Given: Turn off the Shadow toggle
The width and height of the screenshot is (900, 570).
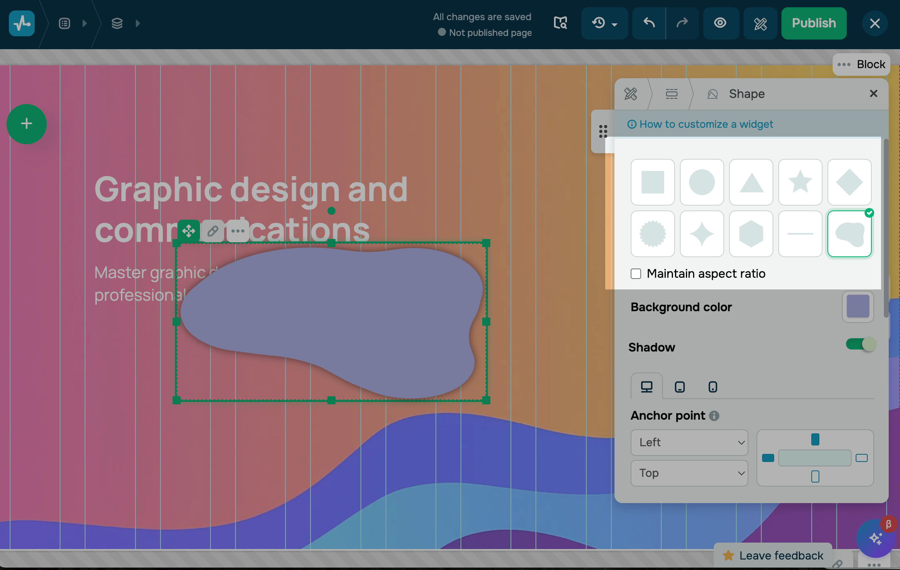Looking at the screenshot, I should (860, 344).
